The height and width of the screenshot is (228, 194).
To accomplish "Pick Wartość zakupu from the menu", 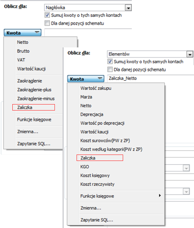I will (x=96, y=88).
